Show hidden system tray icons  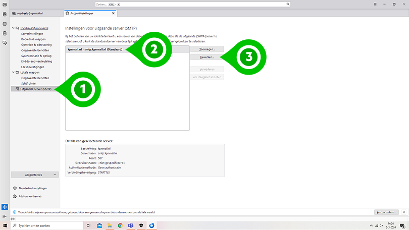pos(371,226)
